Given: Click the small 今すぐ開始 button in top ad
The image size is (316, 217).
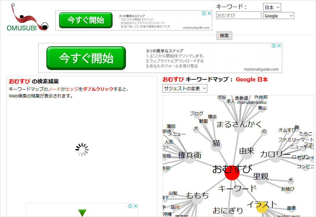Looking at the screenshot, I should pos(85,20).
